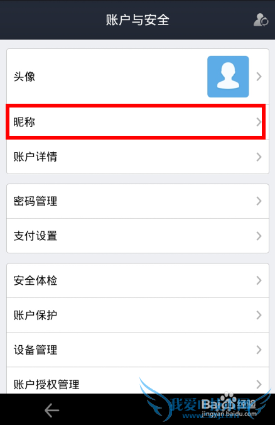Viewport: 275px width, 425px height.
Task: Tap the switch account icon in header
Action: point(261,20)
